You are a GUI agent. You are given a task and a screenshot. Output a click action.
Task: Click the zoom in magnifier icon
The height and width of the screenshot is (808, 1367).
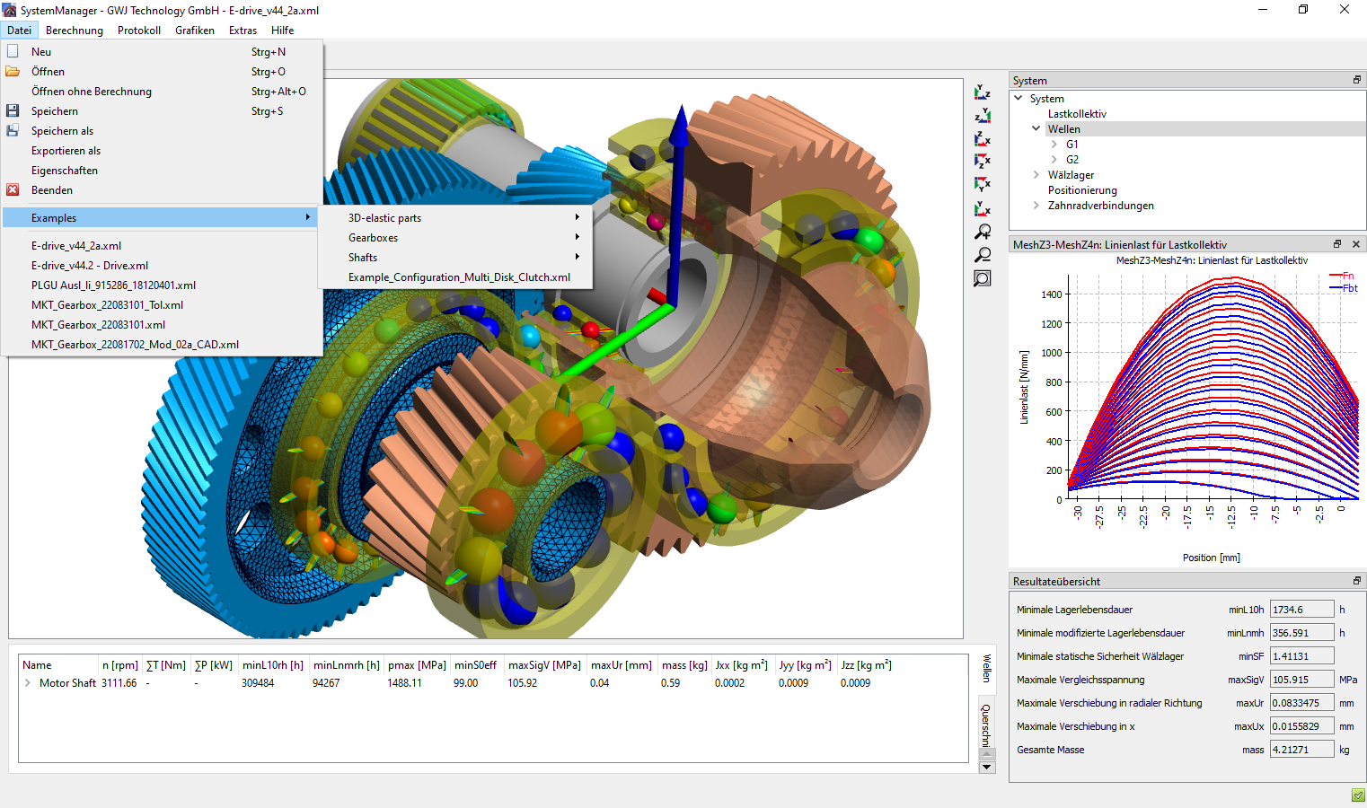(983, 233)
